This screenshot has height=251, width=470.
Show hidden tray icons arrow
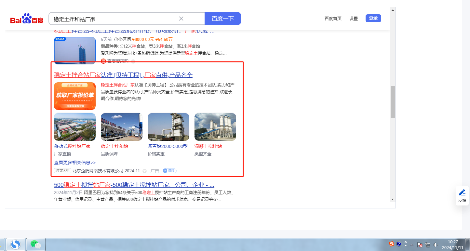click(412, 244)
